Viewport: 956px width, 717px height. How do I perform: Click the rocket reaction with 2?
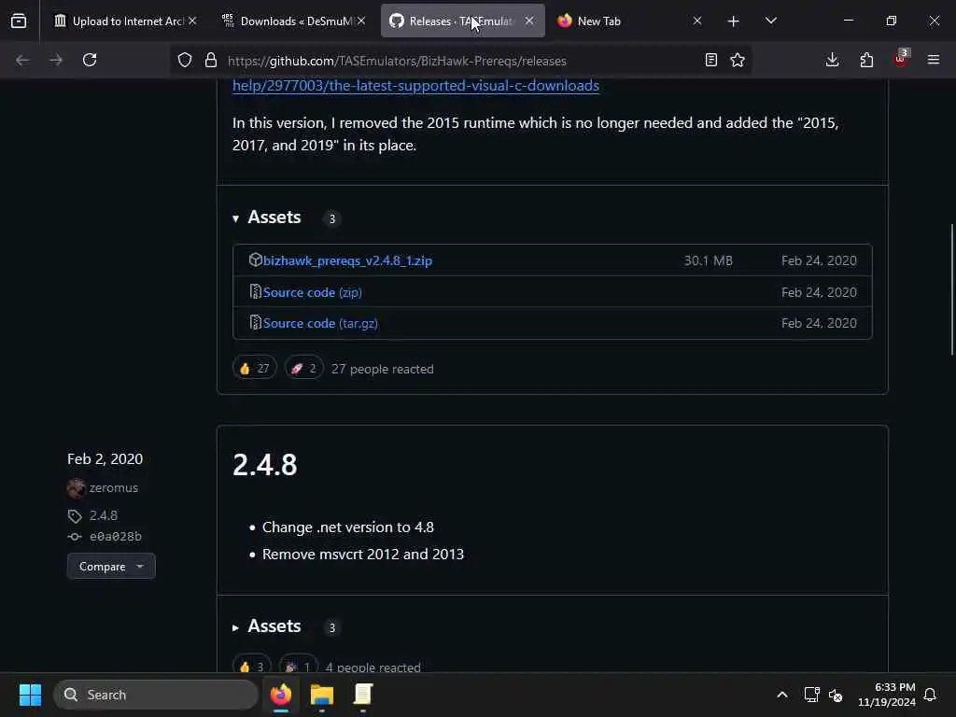point(303,368)
